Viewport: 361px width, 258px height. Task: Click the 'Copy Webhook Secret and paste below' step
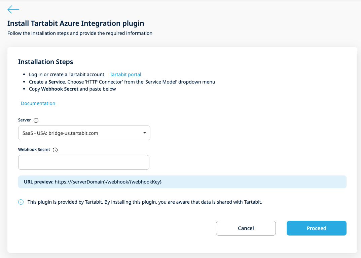(72, 89)
